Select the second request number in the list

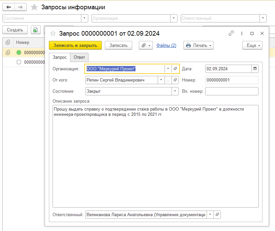[34, 62]
